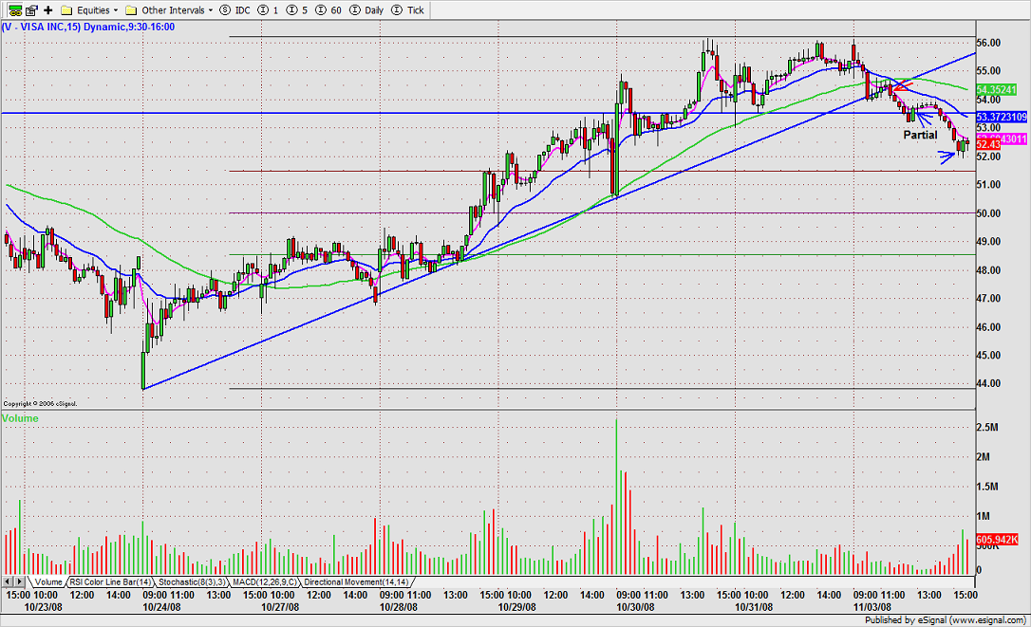This screenshot has width=1031, height=627.
Task: Switch to the Tick interval
Action: point(407,9)
